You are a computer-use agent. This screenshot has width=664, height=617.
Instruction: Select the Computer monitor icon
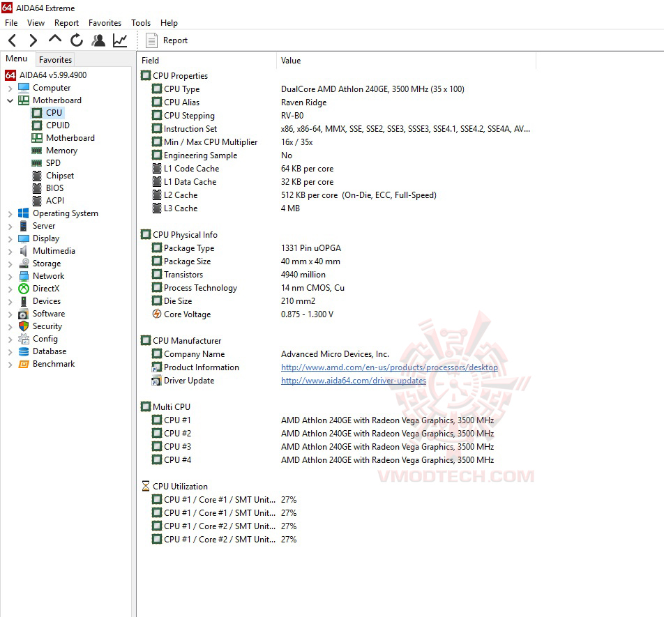[24, 88]
